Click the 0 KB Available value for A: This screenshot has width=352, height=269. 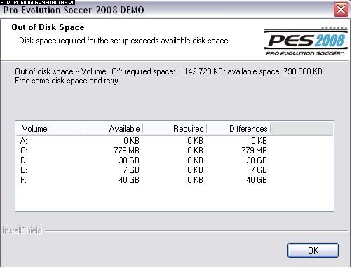pyautogui.click(x=131, y=141)
